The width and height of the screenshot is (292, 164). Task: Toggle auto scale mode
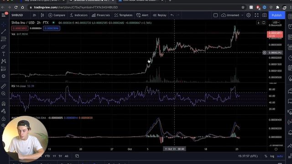[x=280, y=156]
